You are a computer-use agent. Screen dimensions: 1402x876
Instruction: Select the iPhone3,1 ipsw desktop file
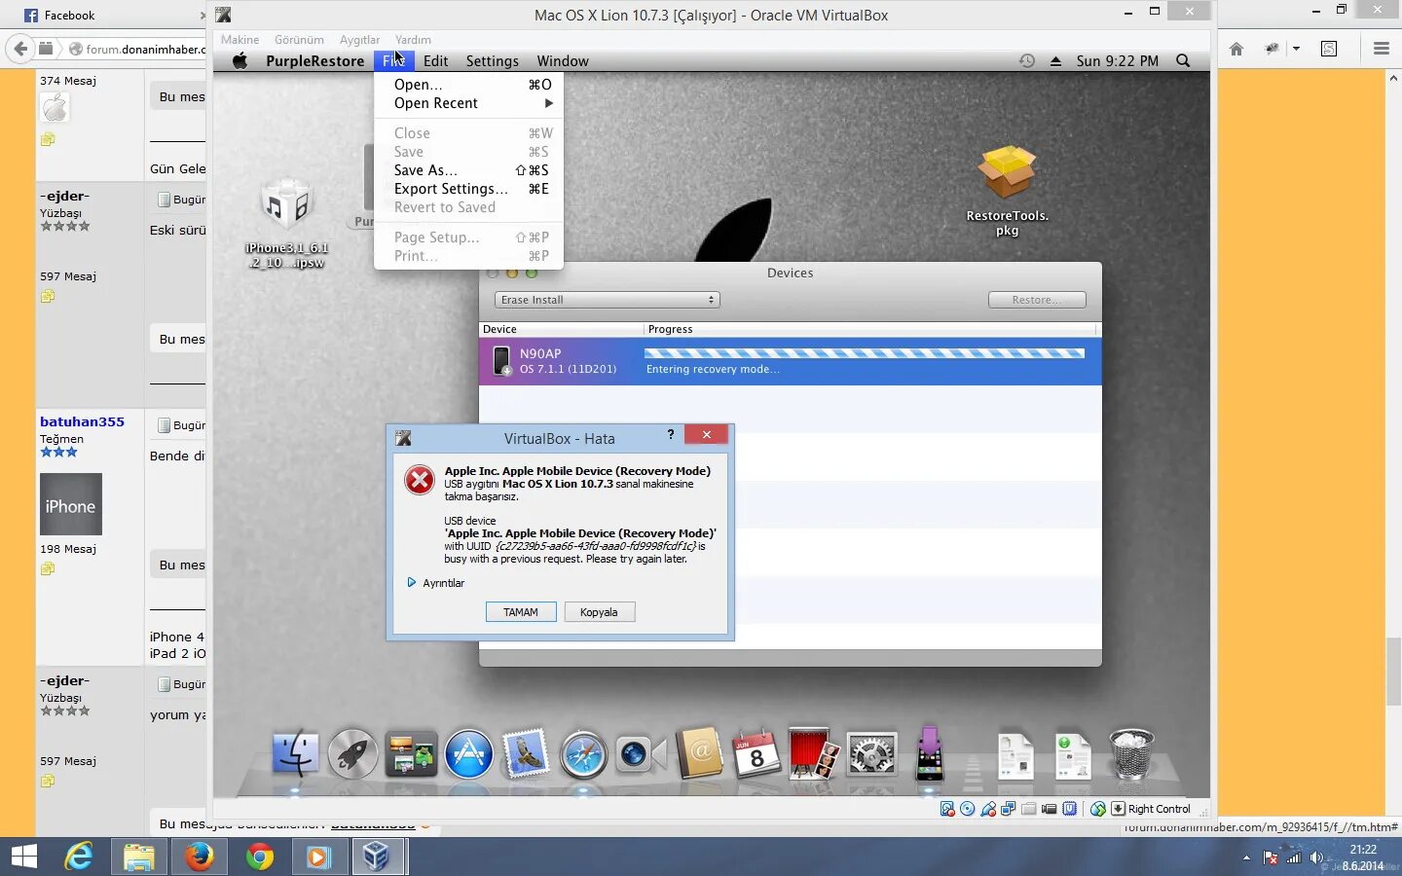[286, 224]
